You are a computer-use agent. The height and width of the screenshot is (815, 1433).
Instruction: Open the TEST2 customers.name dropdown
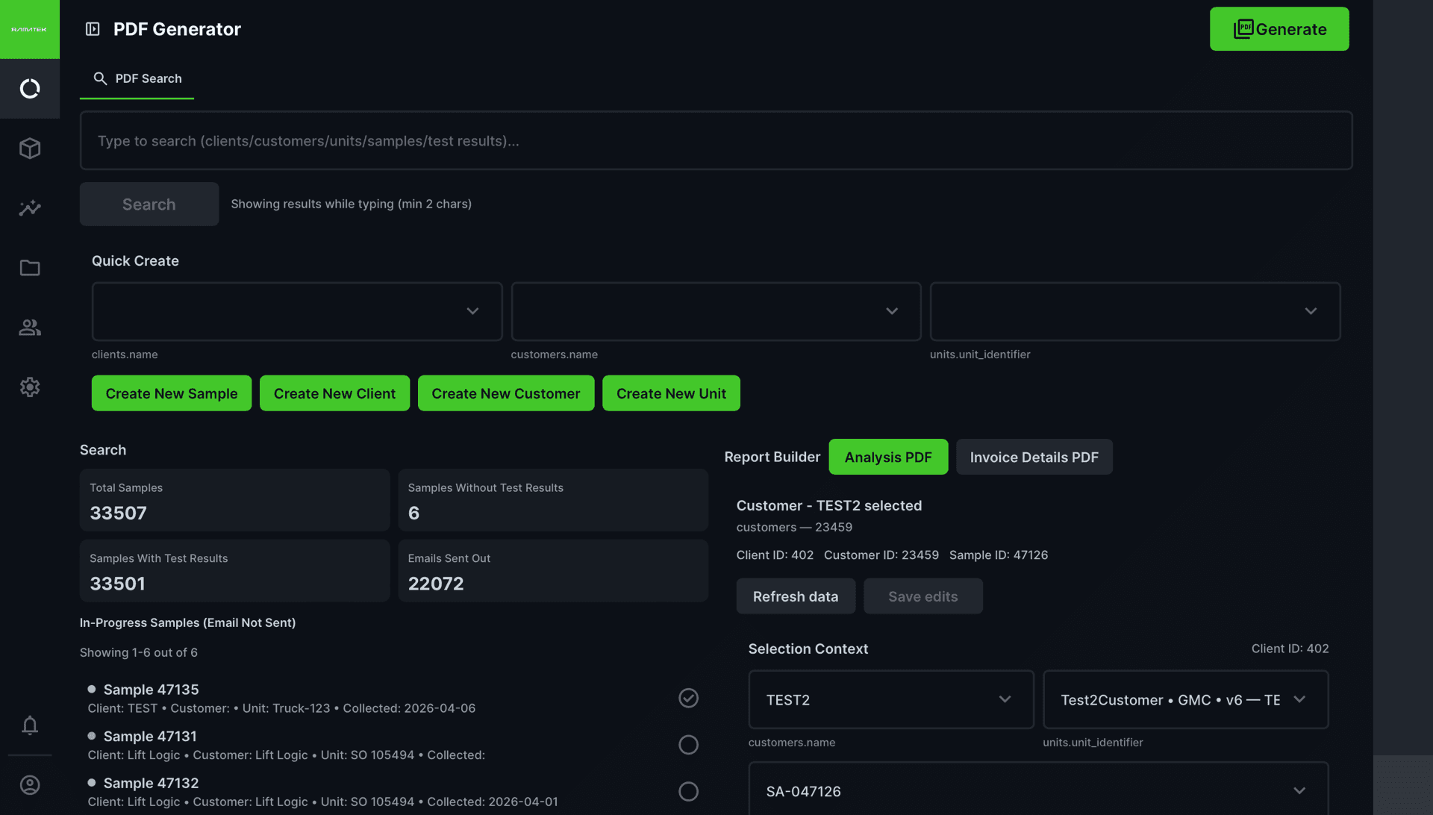coord(890,699)
